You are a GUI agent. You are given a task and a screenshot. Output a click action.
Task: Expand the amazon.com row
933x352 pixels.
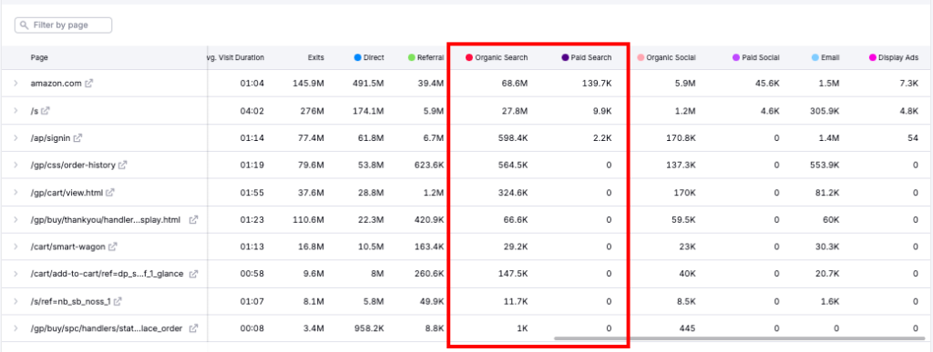(x=16, y=84)
